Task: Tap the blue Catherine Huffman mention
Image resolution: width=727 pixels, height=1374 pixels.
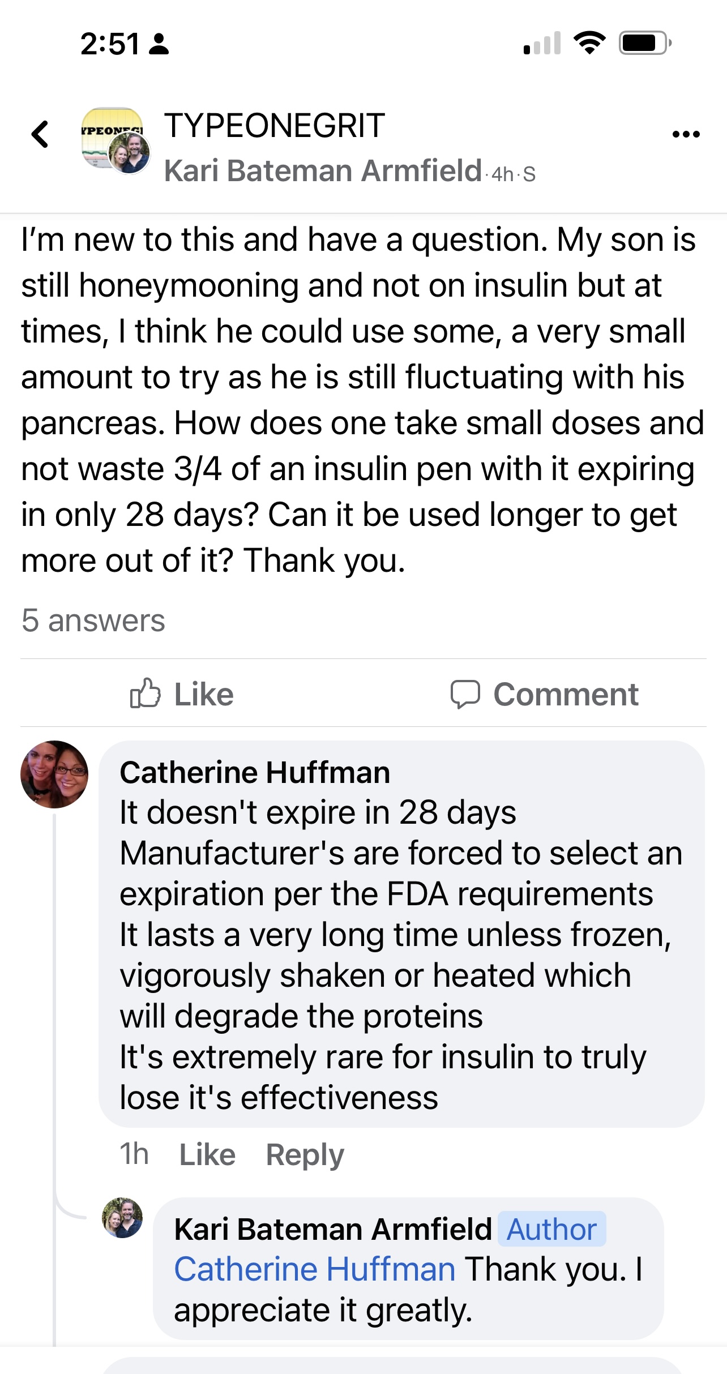Action: pyautogui.click(x=315, y=1269)
